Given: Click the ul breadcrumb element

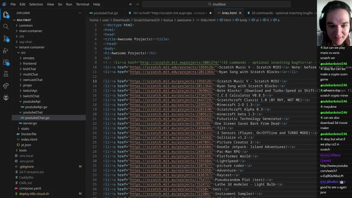Looking at the screenshot, I should 257,20.
